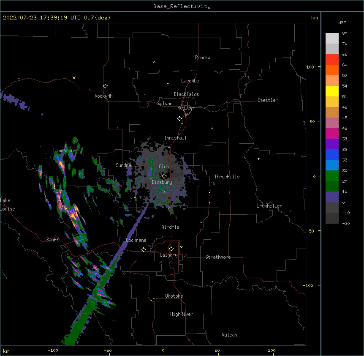The image size is (364, 356).
Task: Click the Olds city label
Action: pos(164,167)
